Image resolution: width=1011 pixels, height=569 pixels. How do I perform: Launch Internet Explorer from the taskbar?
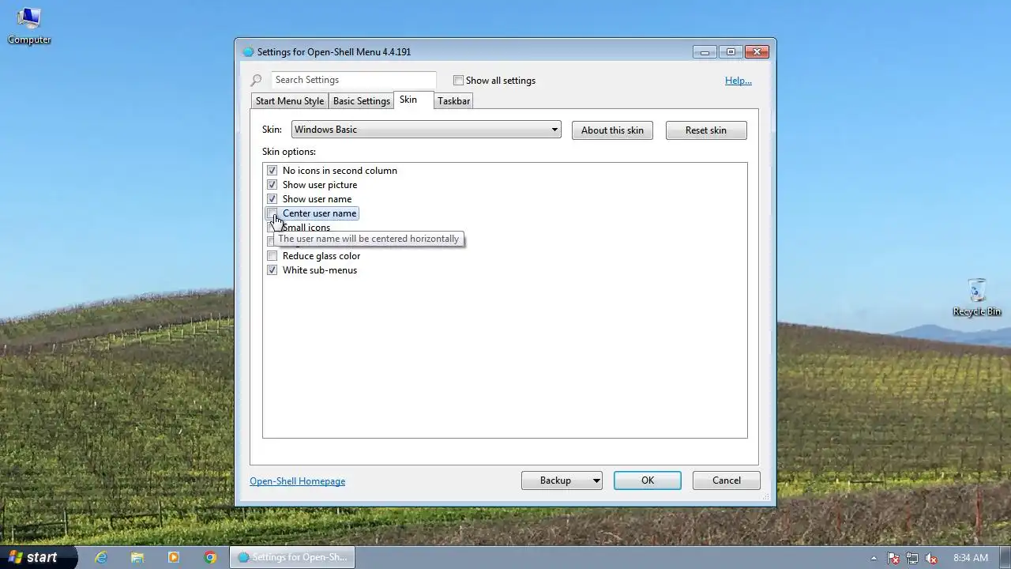pyautogui.click(x=101, y=557)
